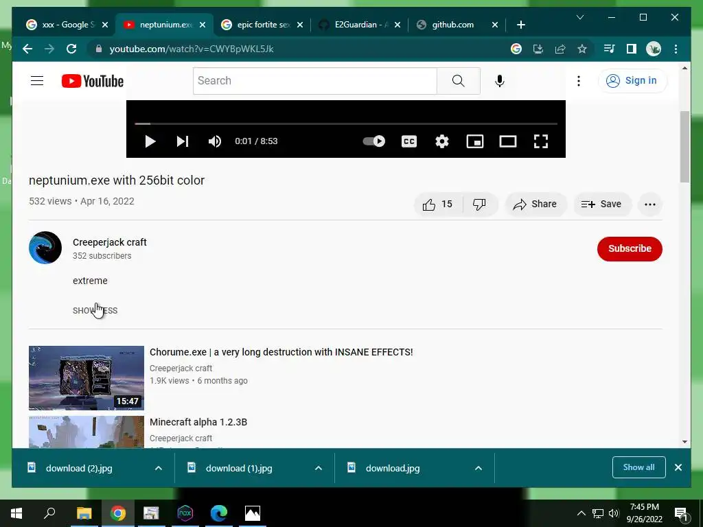The height and width of the screenshot is (527, 703).
Task: Click the video progress bar
Action: point(346,124)
